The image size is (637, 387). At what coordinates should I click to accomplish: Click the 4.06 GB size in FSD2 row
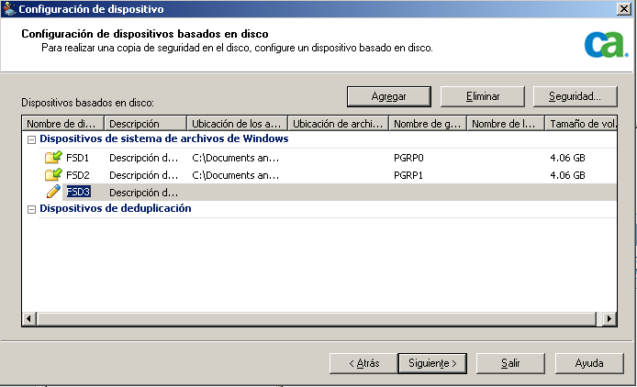(x=567, y=175)
